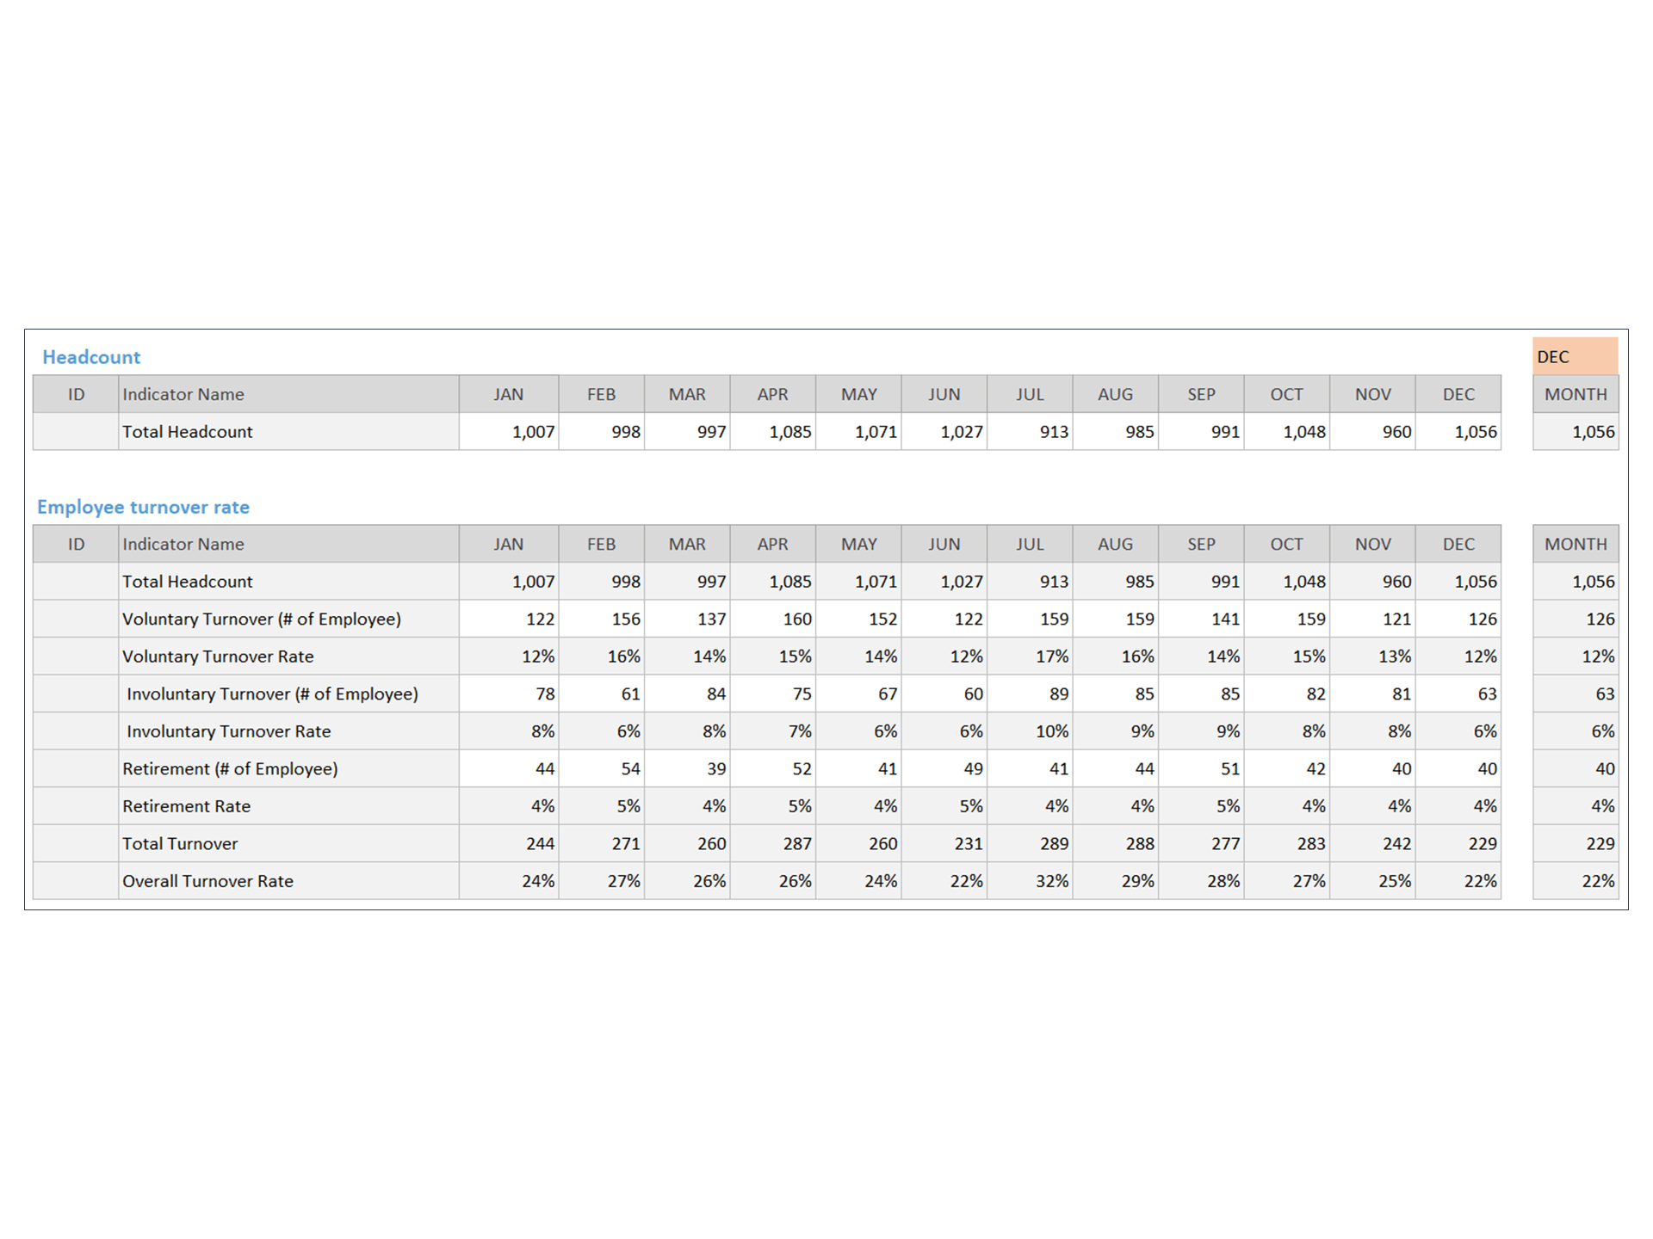Screen dimensions: 1653x1239
Task: Select MONTH column Voluntary Turnover 126
Action: pos(1576,619)
